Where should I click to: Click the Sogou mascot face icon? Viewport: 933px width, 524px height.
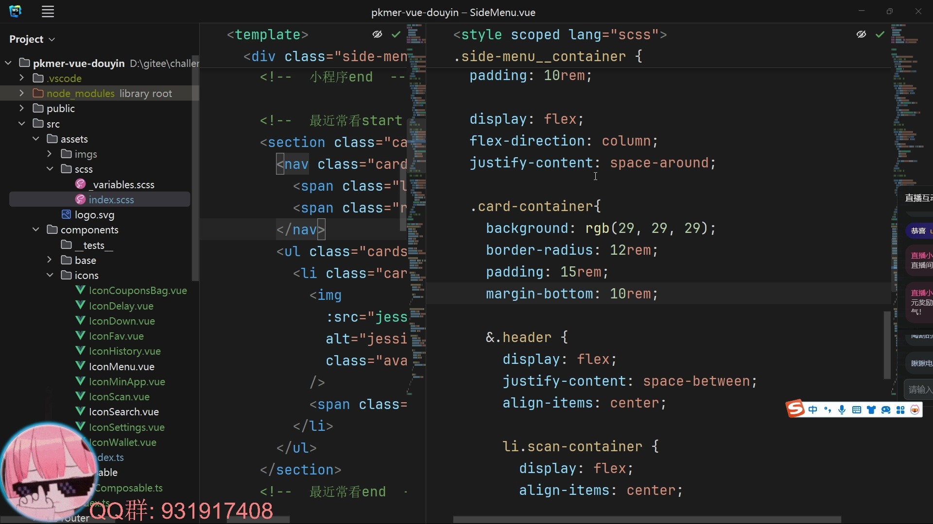click(x=915, y=410)
